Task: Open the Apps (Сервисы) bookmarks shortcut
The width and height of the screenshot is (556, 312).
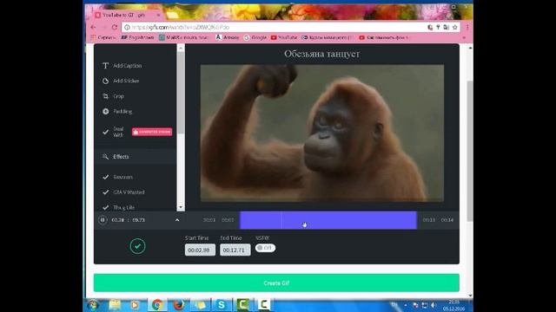Action: point(103,37)
